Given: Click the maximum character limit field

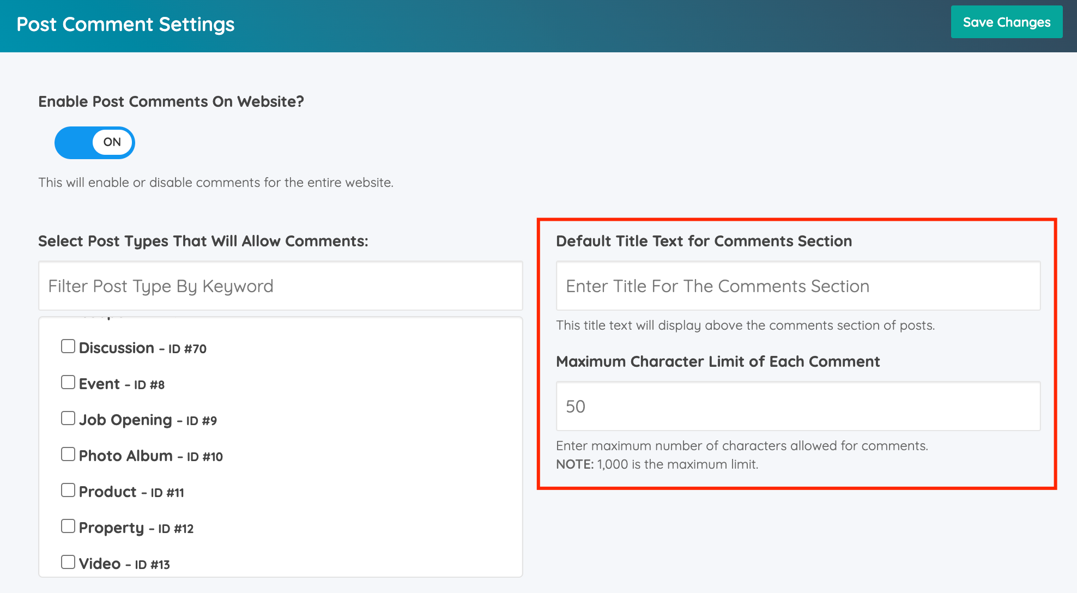Looking at the screenshot, I should 797,407.
